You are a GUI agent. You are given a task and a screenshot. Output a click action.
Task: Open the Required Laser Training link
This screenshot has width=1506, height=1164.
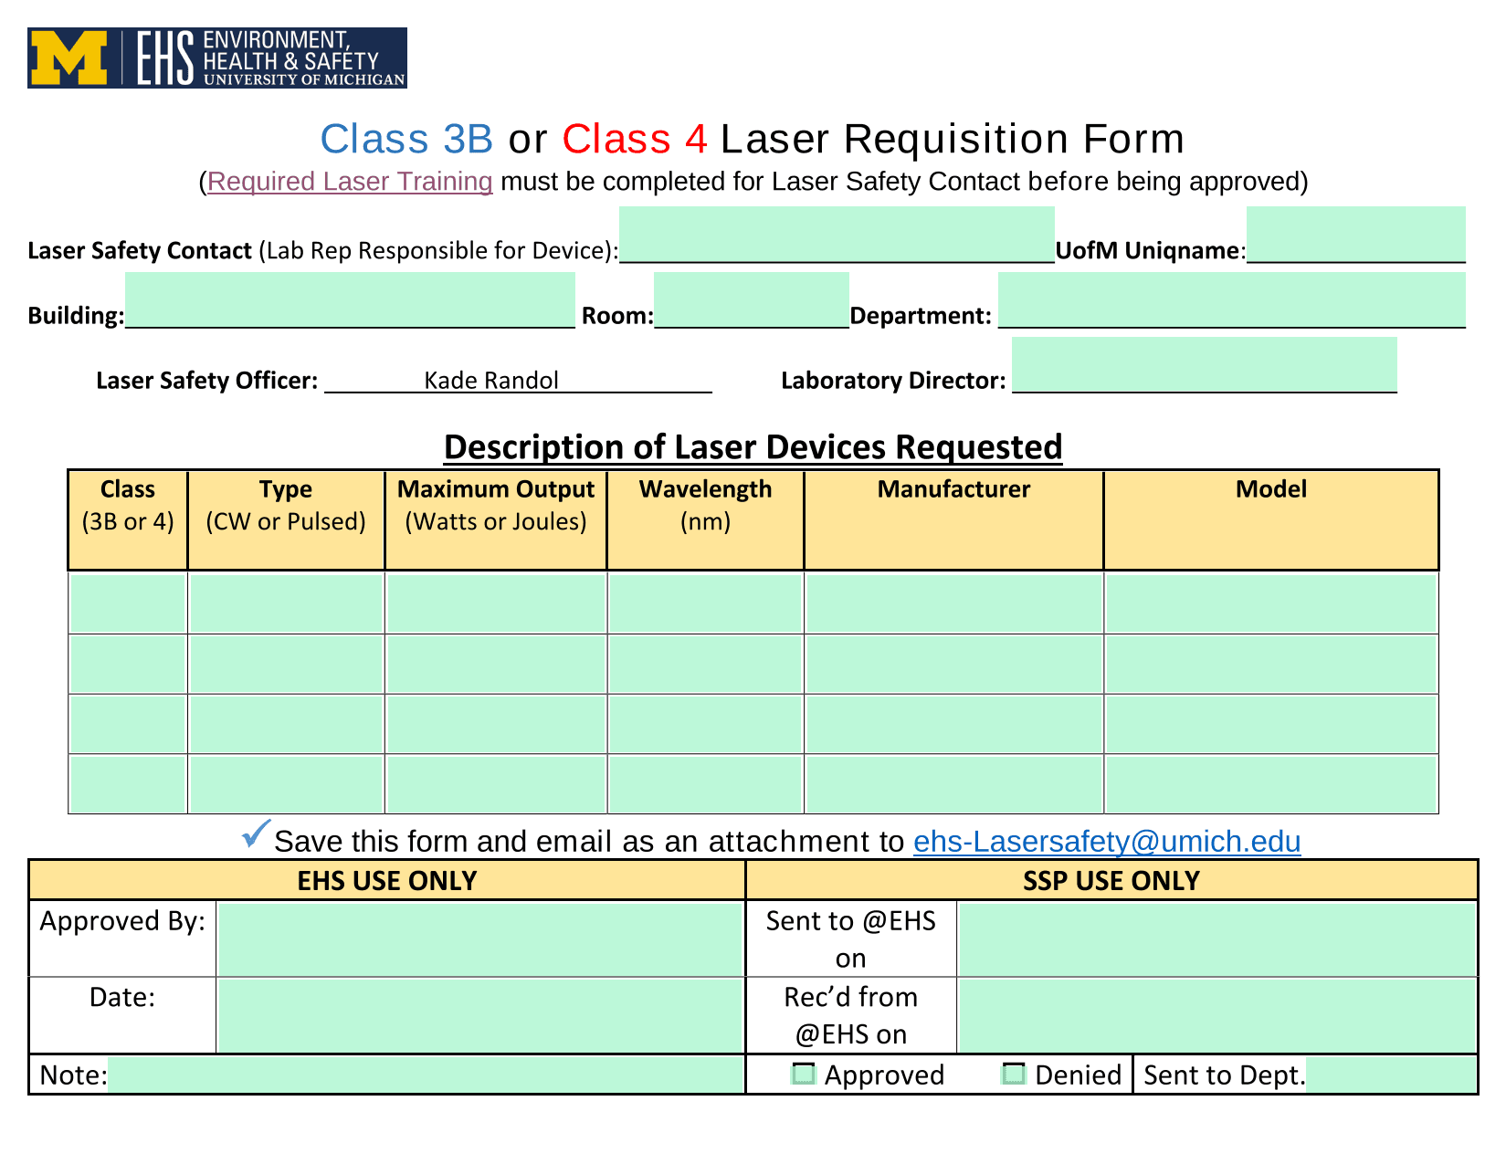[x=350, y=182]
